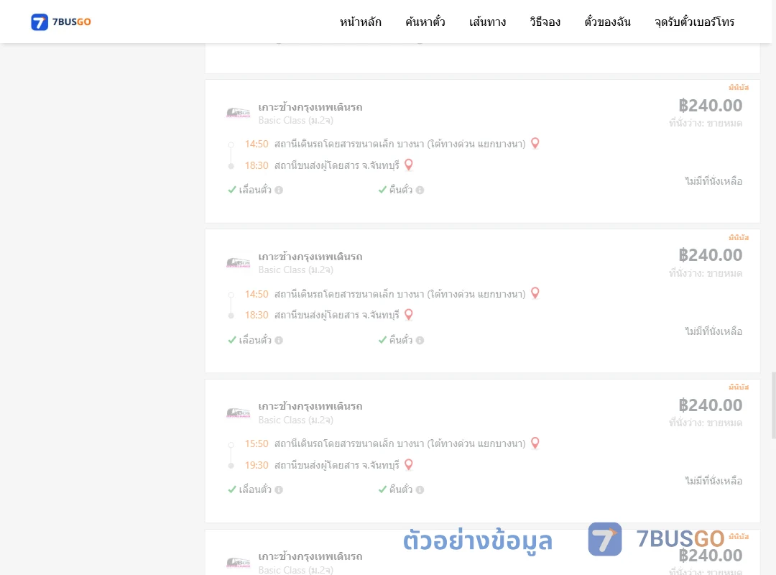Click ฿240.00 price in the first 14:50 card

click(710, 106)
